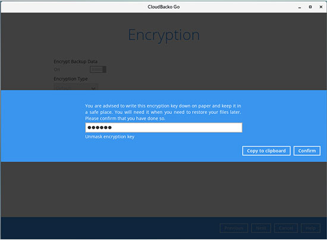Close the CloudBacko Go window
Image resolution: width=327 pixels, height=240 pixels.
tap(321, 7)
